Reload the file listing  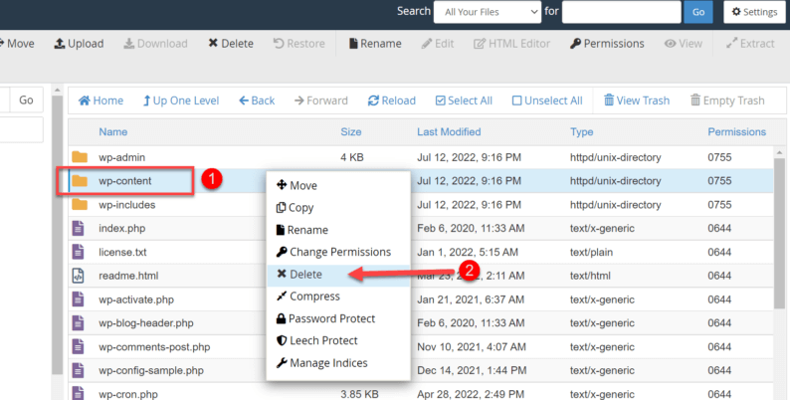click(x=391, y=100)
